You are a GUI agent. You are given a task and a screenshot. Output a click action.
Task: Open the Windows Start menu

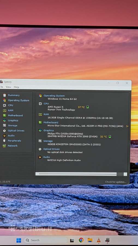tap(19, 240)
